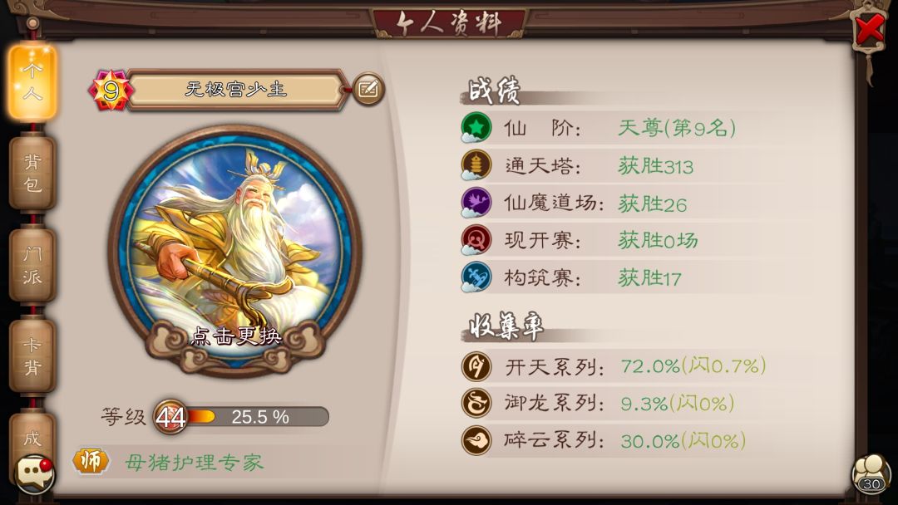Click 点击更换 to change the avatar
Viewport: 898px width, 505px height.
[235, 336]
